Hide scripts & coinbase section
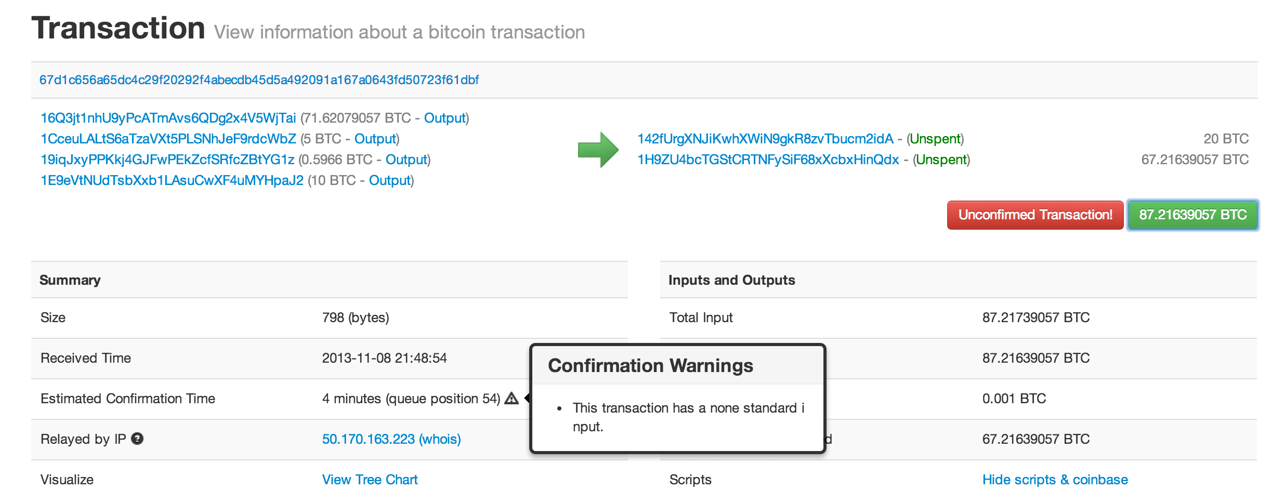The image size is (1284, 503). 1055,480
